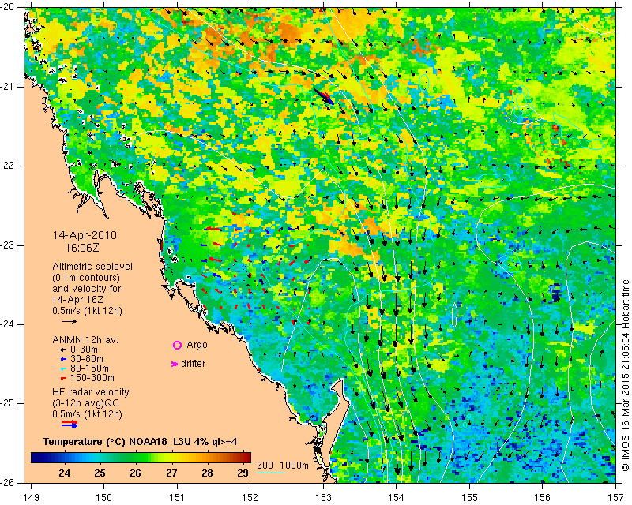Click the magenta drifter arrow symbol in legend
The height and width of the screenshot is (505, 632).
pyautogui.click(x=174, y=364)
